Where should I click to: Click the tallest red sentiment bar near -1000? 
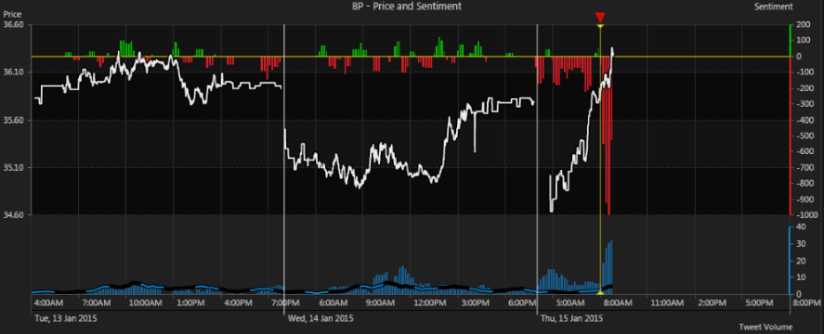tap(608, 135)
